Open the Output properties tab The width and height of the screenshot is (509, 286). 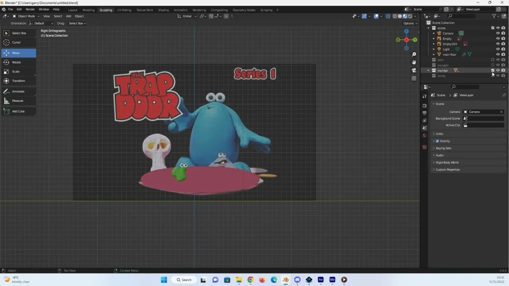424,113
